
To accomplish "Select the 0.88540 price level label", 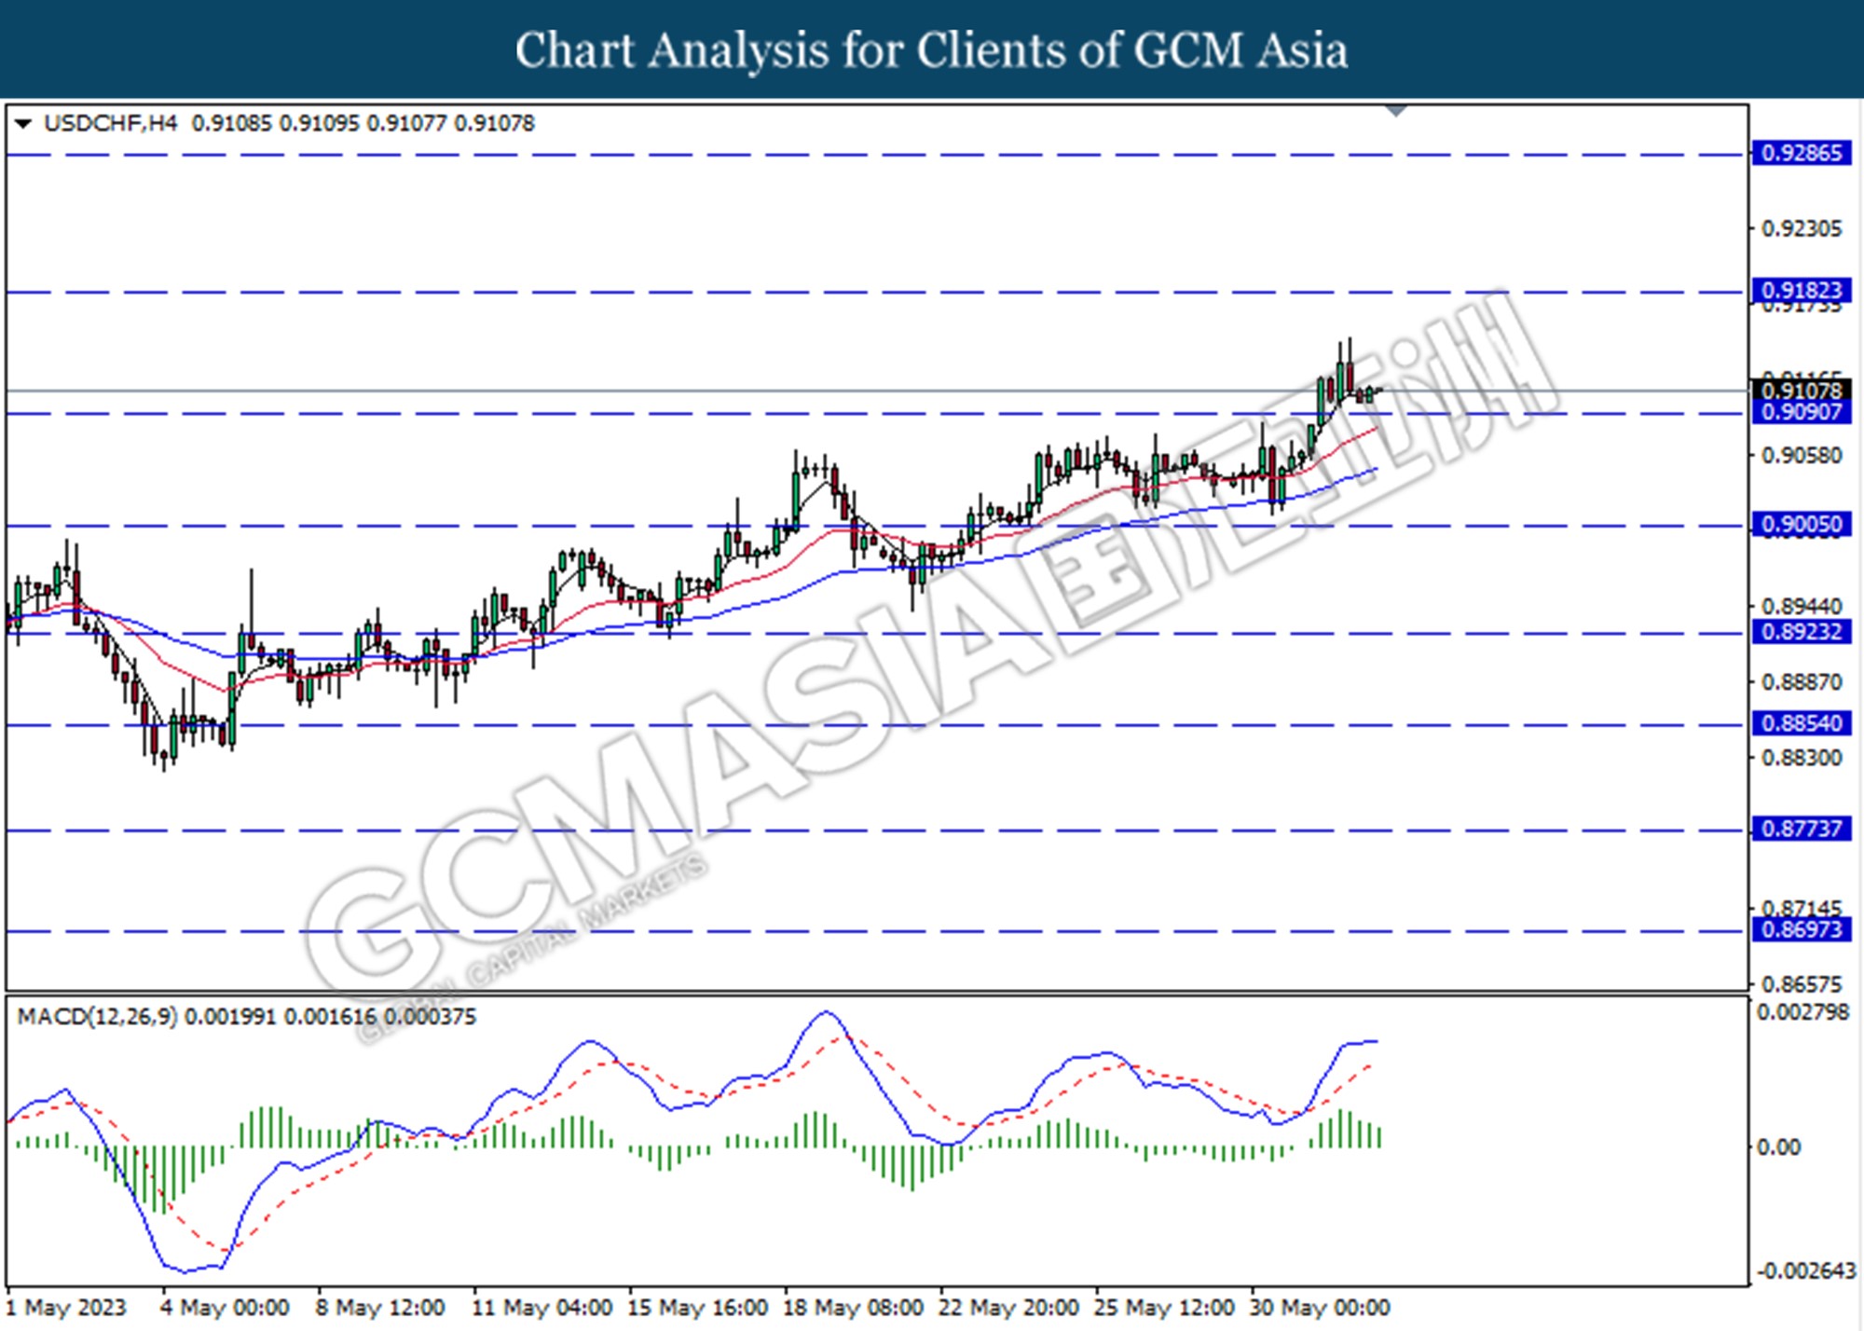I will [1802, 723].
